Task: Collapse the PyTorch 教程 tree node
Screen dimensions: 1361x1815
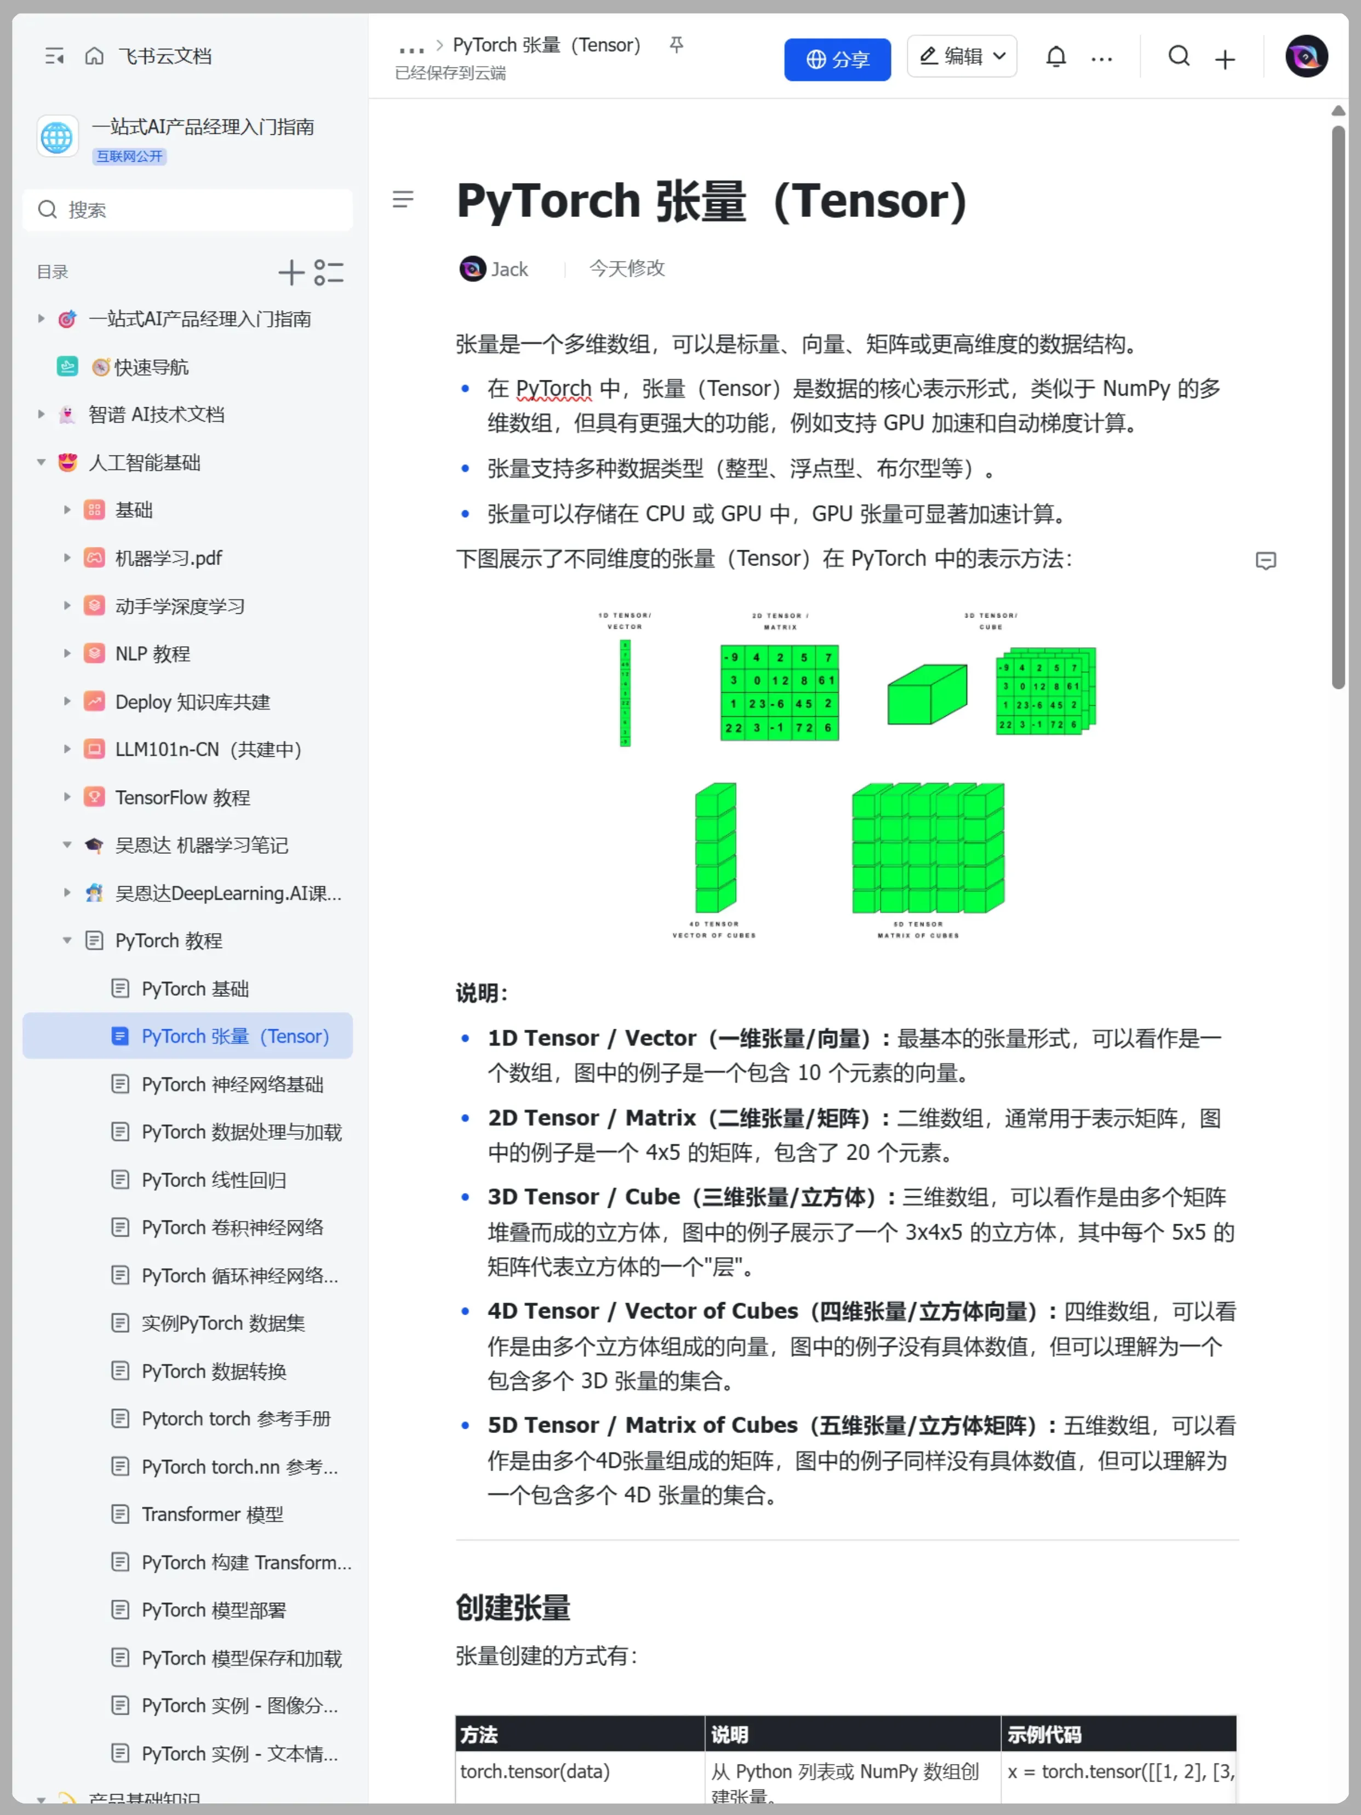Action: [67, 940]
